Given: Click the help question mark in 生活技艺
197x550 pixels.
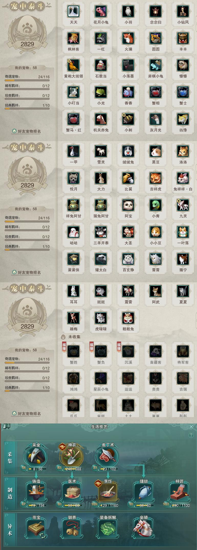Looking at the screenshot, I should pos(191,435).
